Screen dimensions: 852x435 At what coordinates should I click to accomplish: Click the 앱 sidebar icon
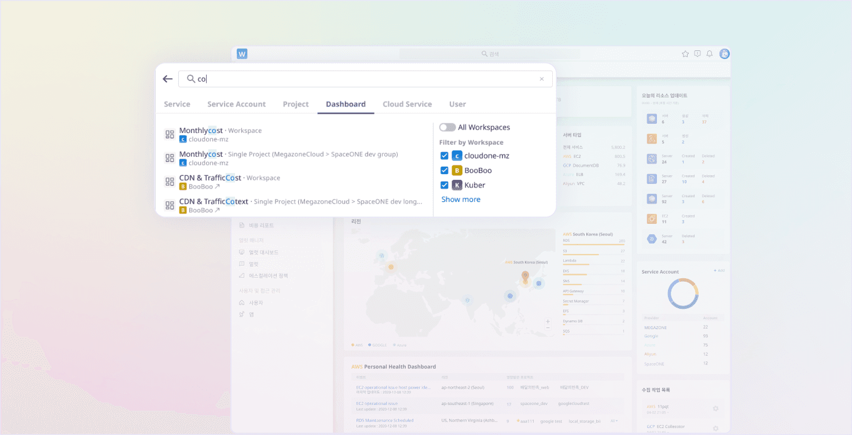pos(242,314)
